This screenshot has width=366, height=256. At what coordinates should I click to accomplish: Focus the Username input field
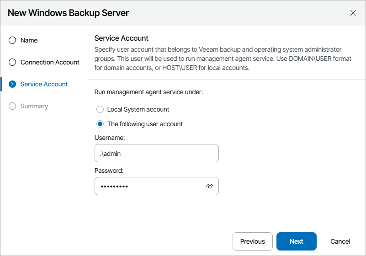click(x=156, y=154)
